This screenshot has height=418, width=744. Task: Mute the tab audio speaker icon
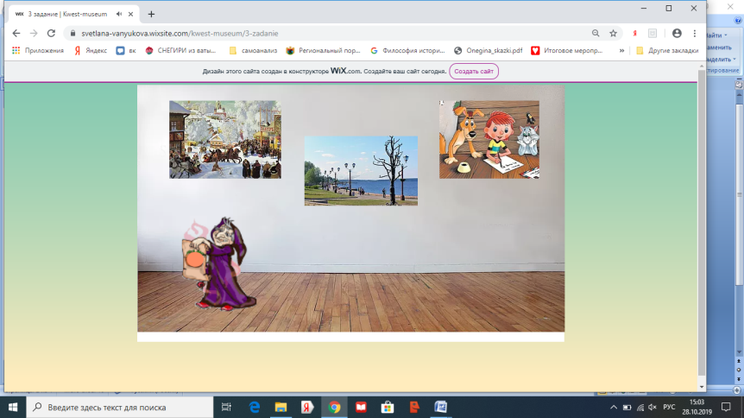pos(118,14)
